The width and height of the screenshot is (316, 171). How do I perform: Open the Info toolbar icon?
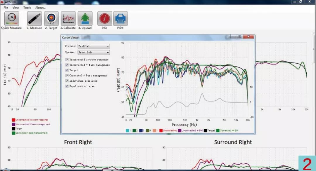pyautogui.click(x=104, y=18)
